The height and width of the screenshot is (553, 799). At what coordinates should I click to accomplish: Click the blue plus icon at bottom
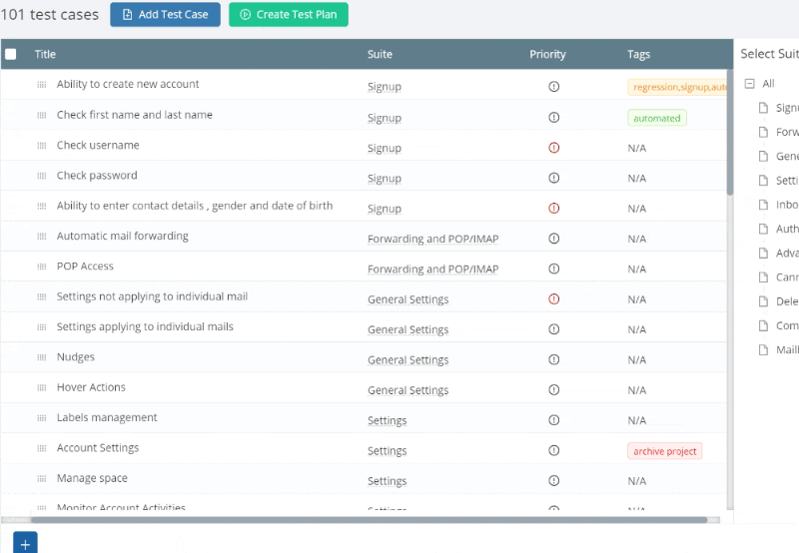click(x=25, y=543)
